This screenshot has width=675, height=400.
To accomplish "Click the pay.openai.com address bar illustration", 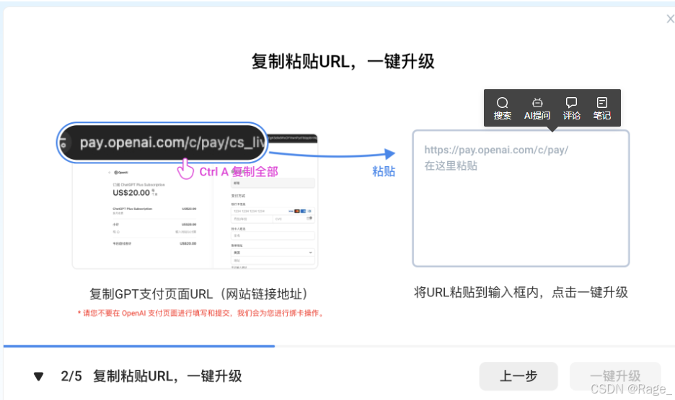I will [x=162, y=142].
